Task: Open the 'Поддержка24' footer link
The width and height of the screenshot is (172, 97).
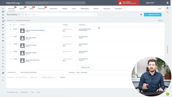Action: [x=24, y=92]
